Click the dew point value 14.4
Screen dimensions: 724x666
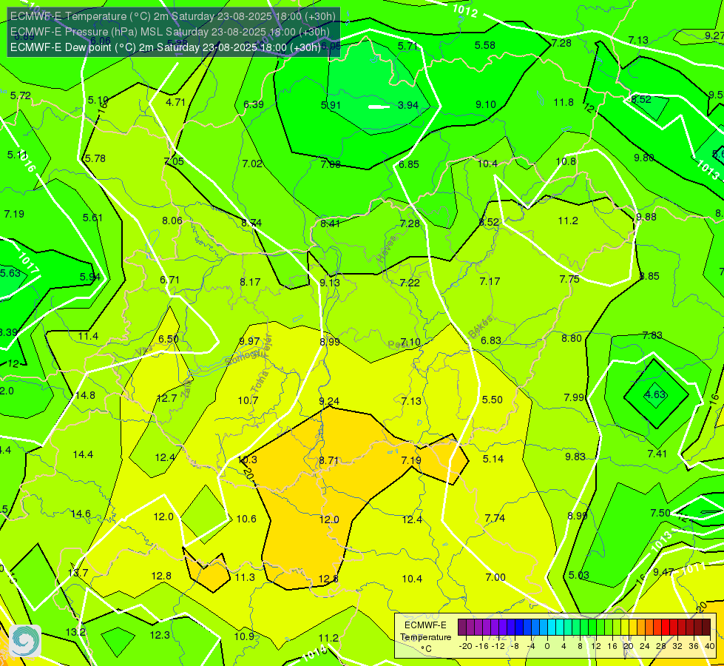point(83,455)
